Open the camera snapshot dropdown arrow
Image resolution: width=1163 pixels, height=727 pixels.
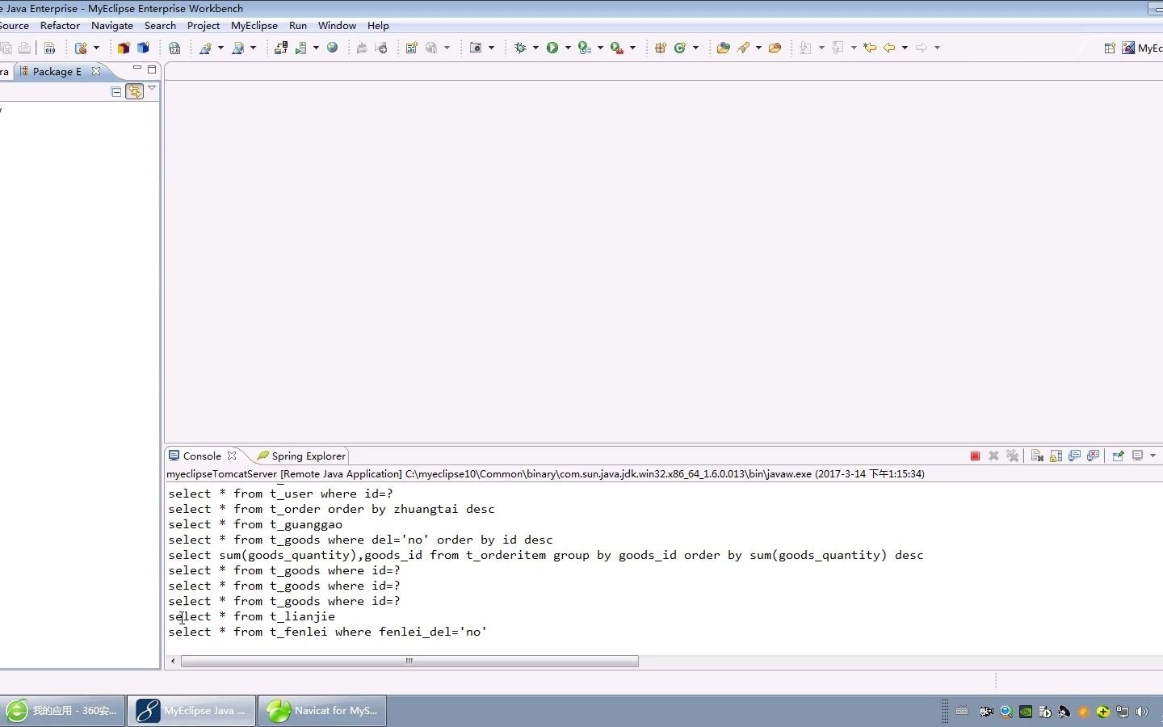point(491,48)
